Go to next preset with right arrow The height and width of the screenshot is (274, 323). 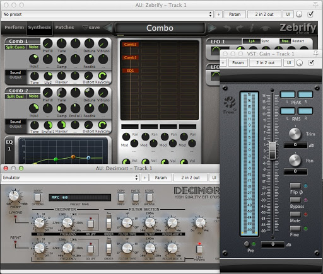tap(211, 28)
